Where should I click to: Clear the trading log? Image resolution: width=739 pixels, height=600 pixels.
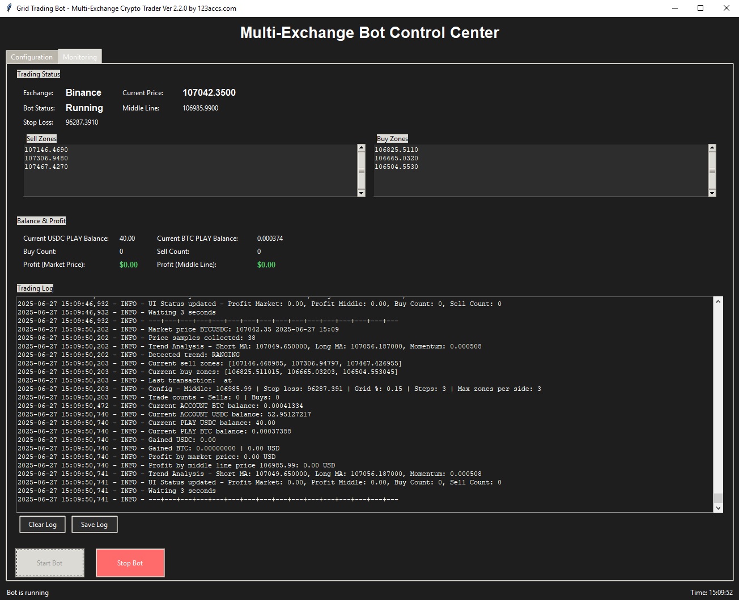43,524
